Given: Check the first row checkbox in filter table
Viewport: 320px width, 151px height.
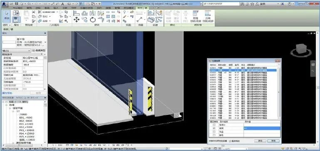Looking at the screenshot, I should [x=214, y=125].
